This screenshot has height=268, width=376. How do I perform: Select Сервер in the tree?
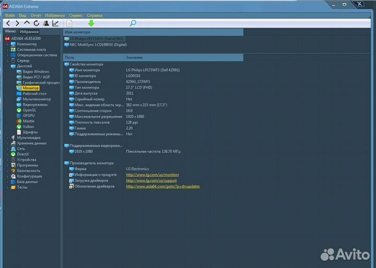[20, 61]
